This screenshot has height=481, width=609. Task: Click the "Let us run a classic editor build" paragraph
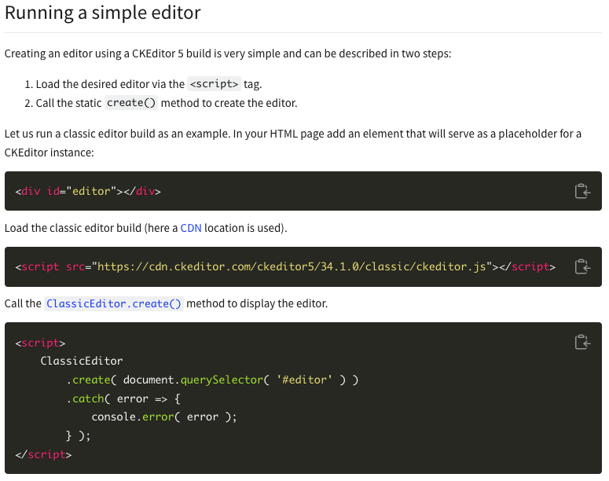point(293,143)
